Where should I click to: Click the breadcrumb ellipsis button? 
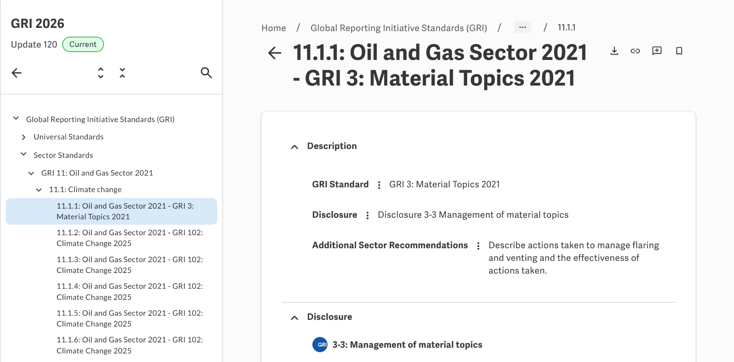click(522, 27)
